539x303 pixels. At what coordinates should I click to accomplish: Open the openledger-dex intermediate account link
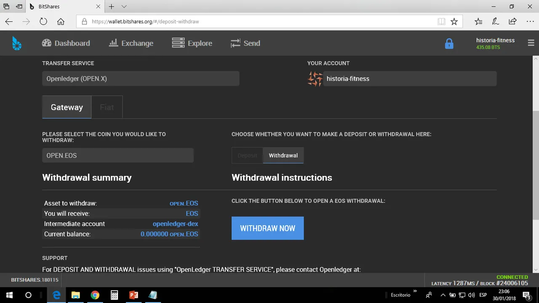click(176, 224)
